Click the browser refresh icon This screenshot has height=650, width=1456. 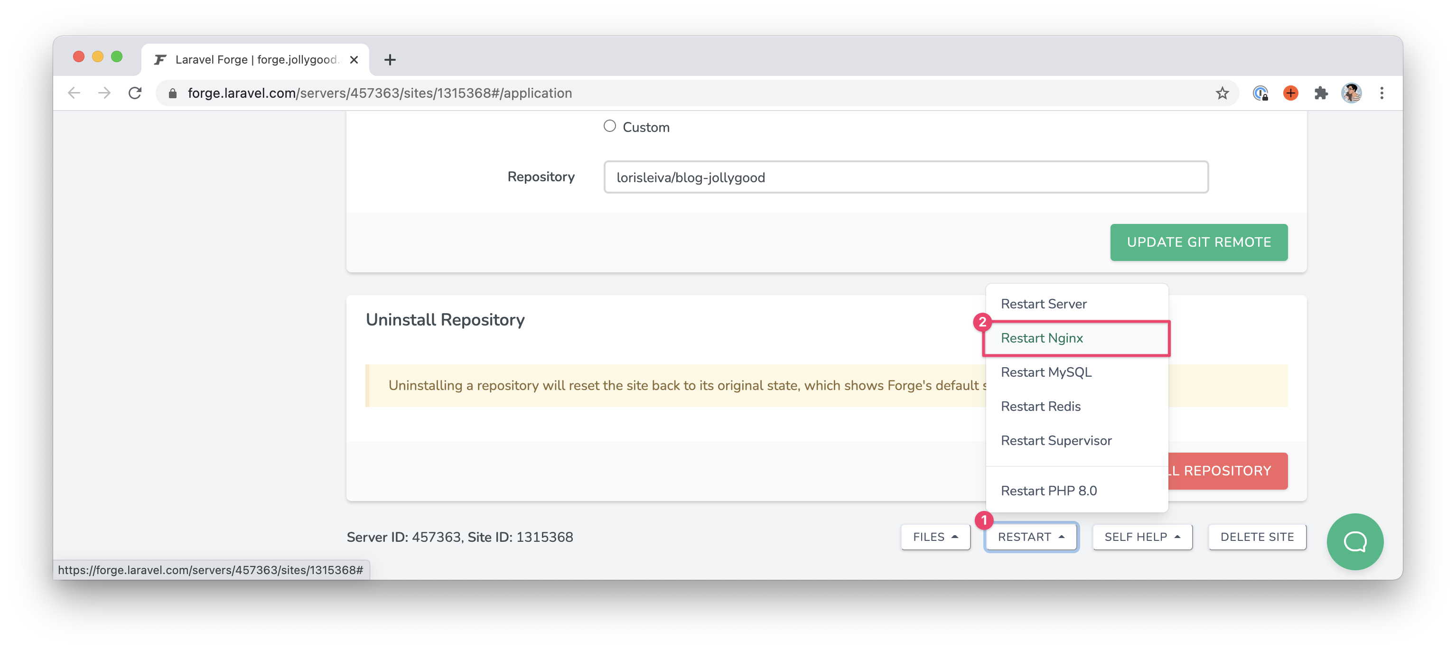136,93
